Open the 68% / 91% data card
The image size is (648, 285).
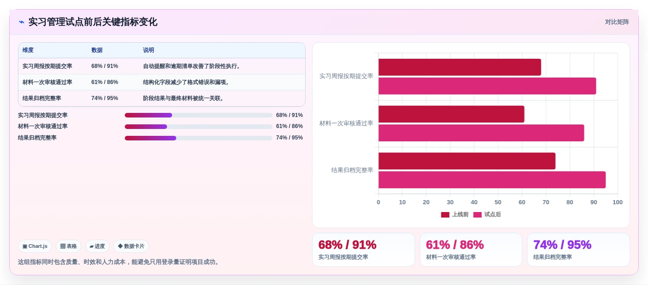(364, 250)
